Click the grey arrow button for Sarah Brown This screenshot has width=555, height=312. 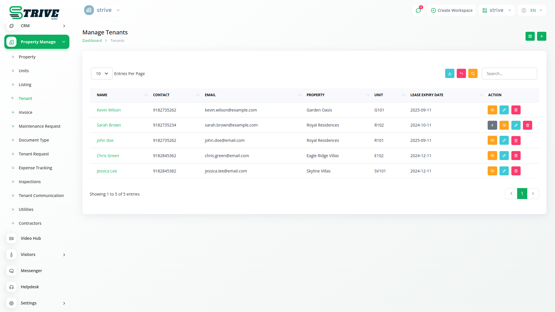(x=492, y=125)
